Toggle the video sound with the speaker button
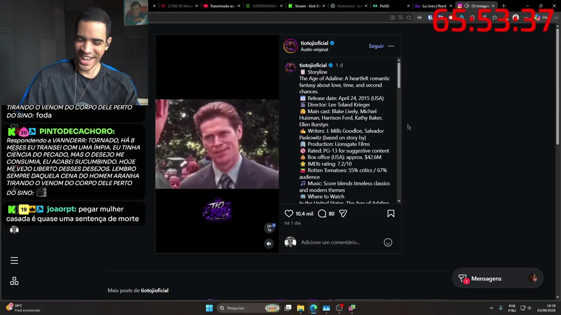 (269, 244)
